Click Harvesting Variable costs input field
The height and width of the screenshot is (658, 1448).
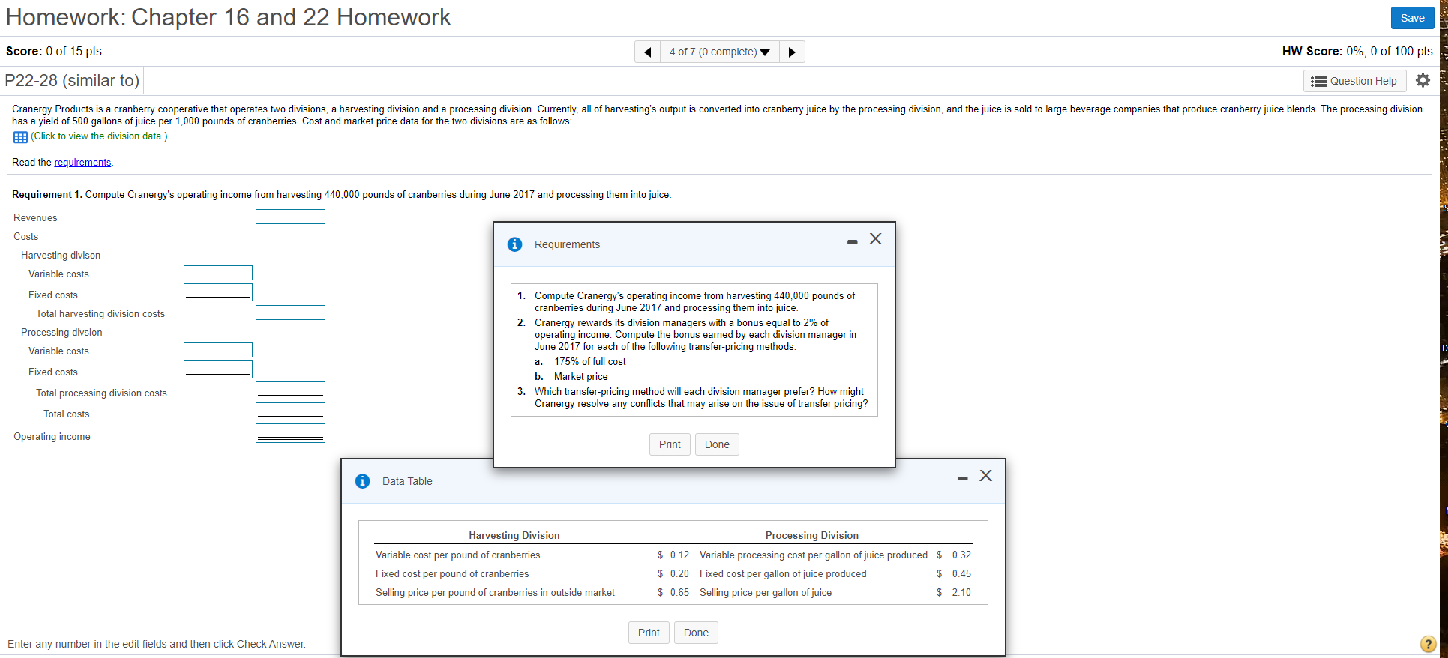218,273
